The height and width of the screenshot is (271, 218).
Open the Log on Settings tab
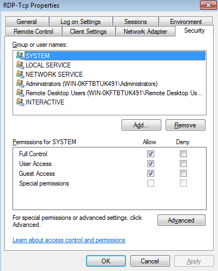81,22
